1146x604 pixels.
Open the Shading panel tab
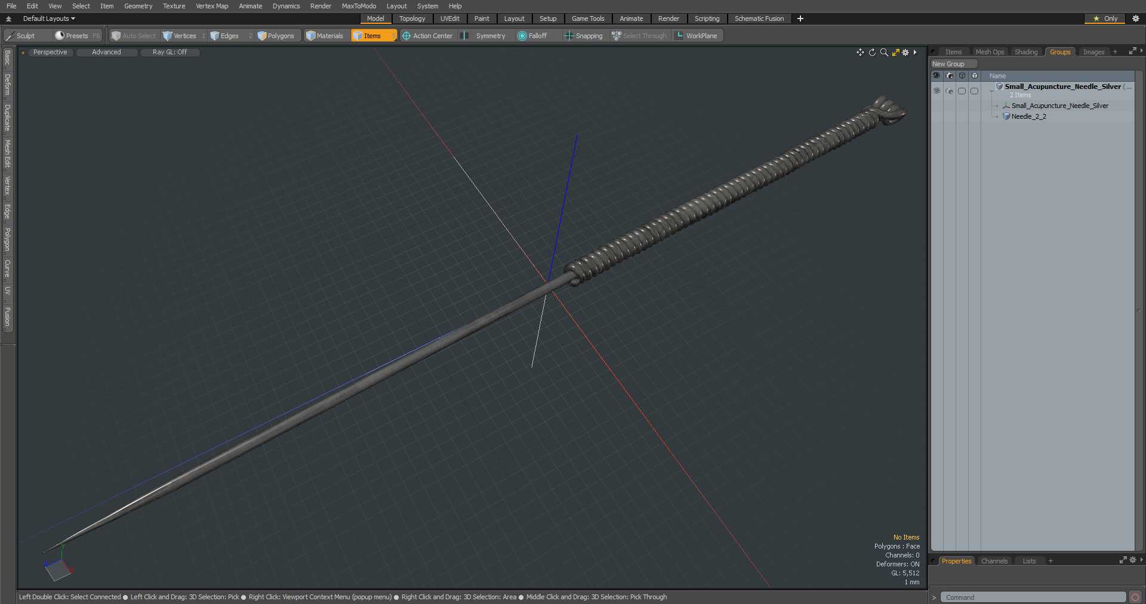1025,52
